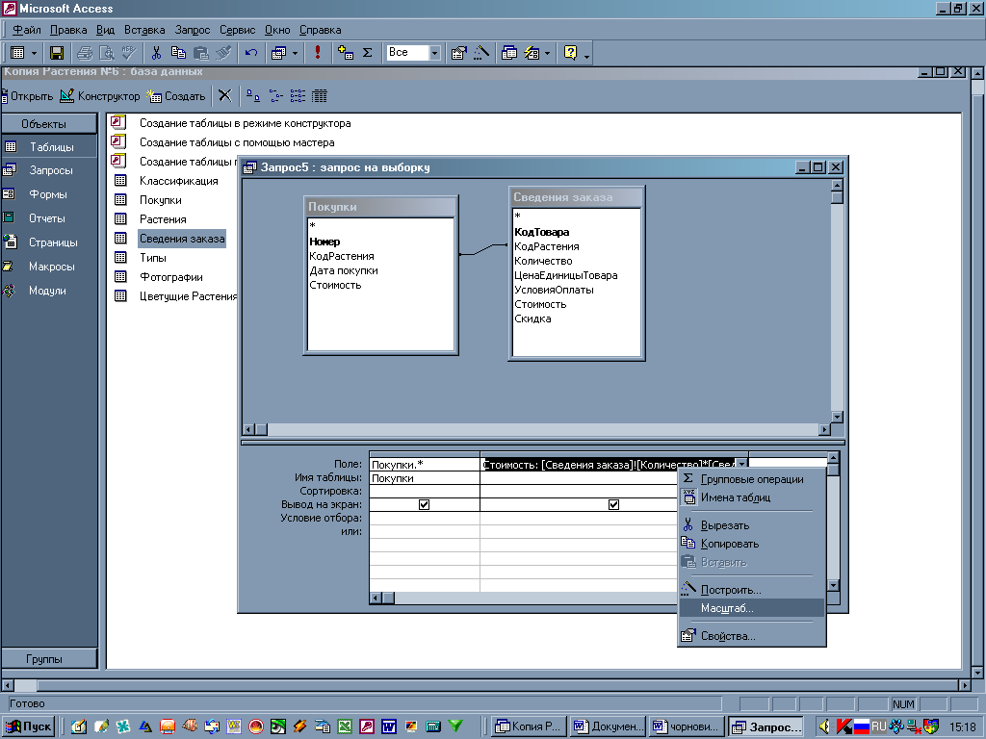Screen dimensions: 986x739
Task: Switch to Small Icons view in database window
Action: [x=275, y=96]
